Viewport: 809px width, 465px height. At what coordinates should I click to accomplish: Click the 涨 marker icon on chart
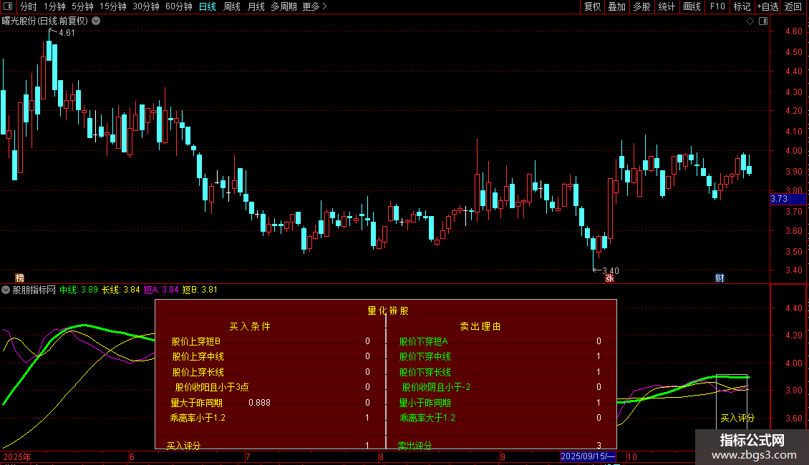click(x=609, y=278)
